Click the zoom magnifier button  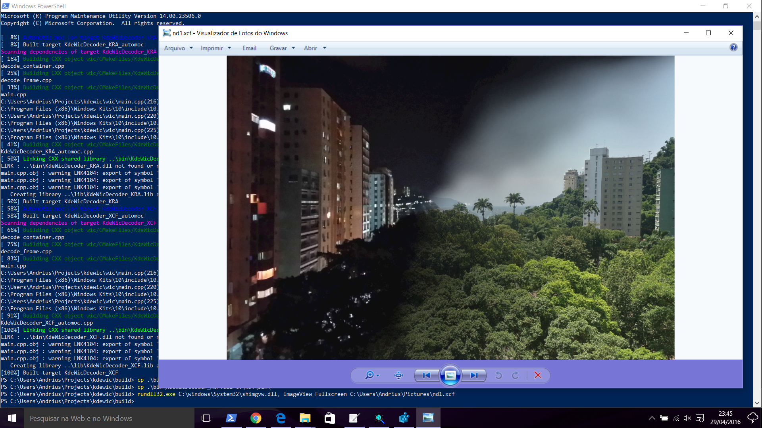pyautogui.click(x=369, y=375)
